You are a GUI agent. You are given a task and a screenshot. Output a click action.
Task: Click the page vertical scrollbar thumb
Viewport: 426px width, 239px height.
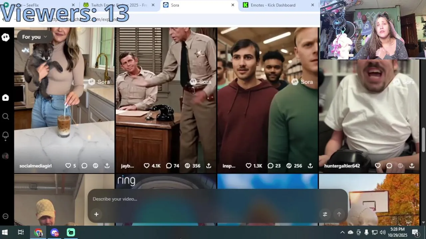(423, 139)
